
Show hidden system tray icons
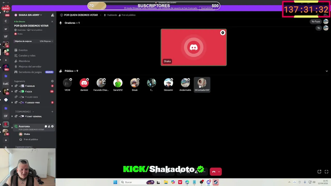(289, 182)
